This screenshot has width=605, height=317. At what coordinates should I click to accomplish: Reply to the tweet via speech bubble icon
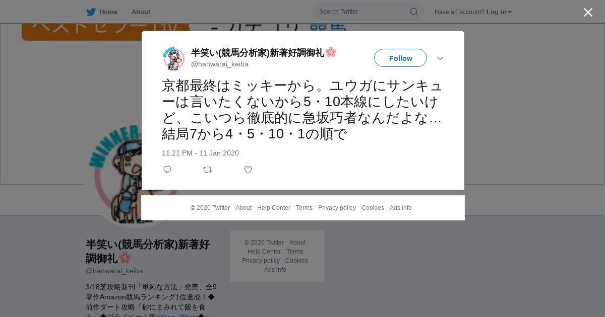(167, 170)
